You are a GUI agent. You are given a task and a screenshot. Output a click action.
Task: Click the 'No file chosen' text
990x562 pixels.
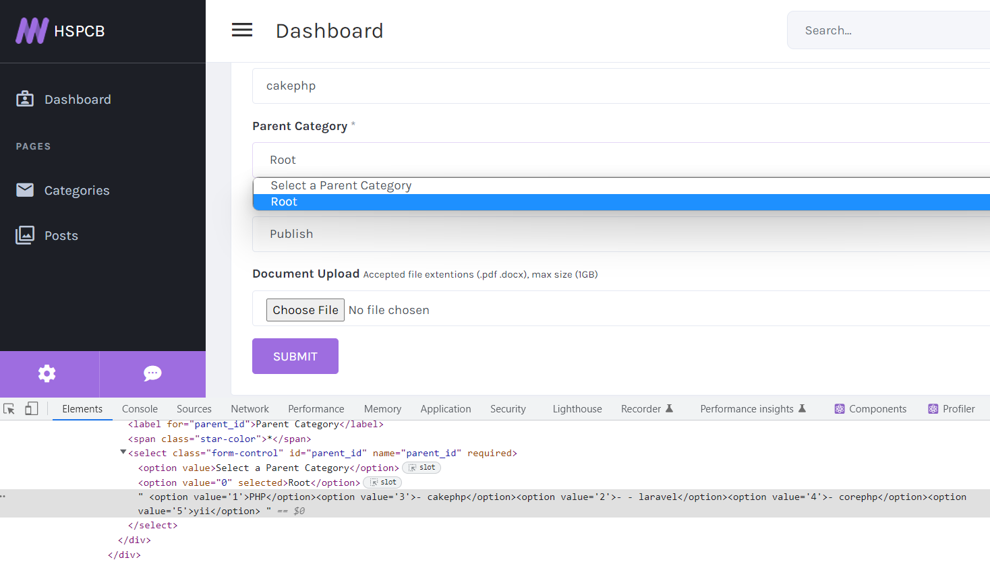[389, 310]
